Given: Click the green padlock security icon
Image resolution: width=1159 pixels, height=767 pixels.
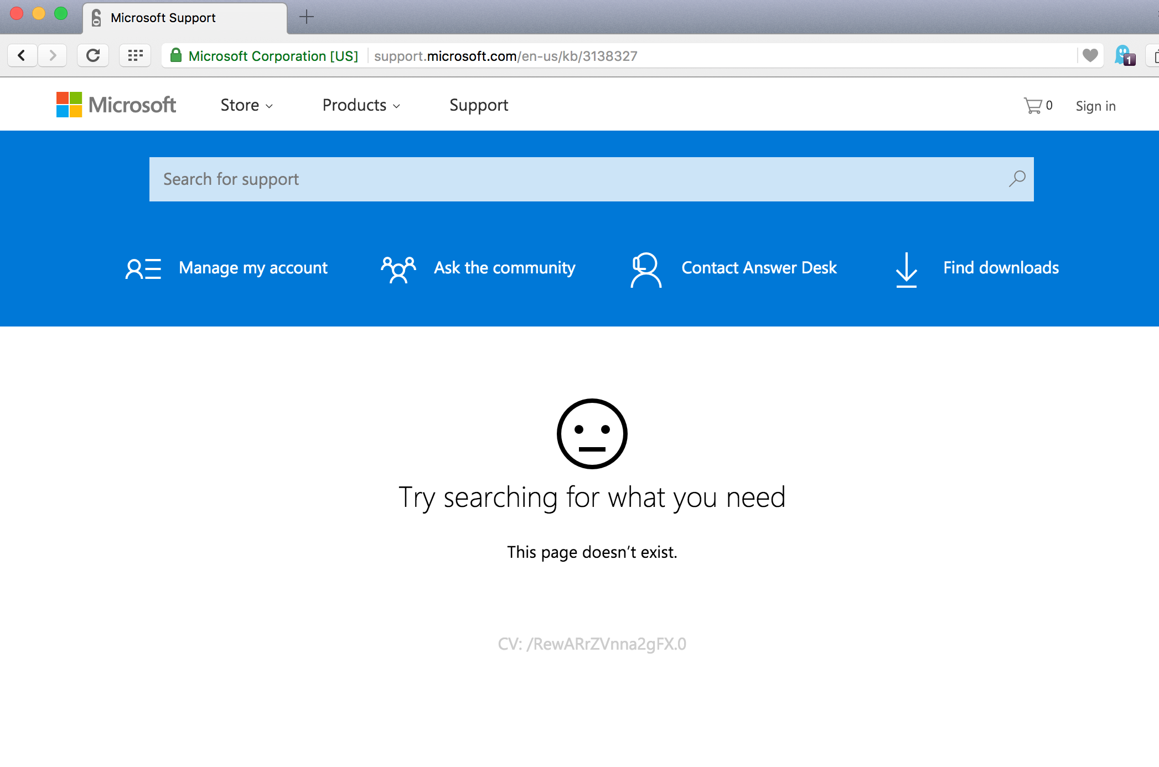Looking at the screenshot, I should [176, 55].
